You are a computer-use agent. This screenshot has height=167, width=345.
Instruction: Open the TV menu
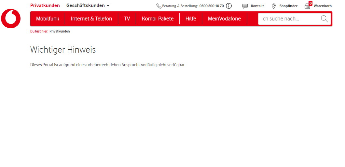point(127,19)
